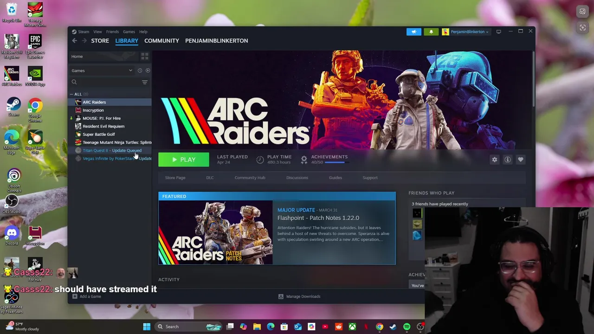Open Epic Games Launcher desktop icon

pos(35,45)
